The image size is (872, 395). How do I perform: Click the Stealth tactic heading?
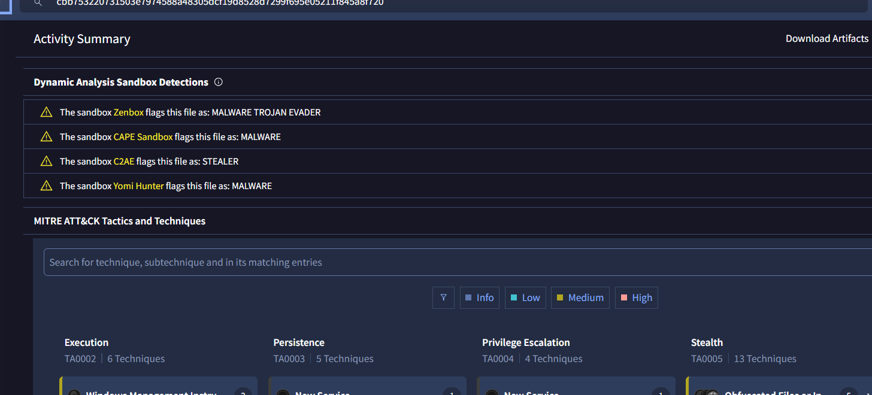(707, 342)
